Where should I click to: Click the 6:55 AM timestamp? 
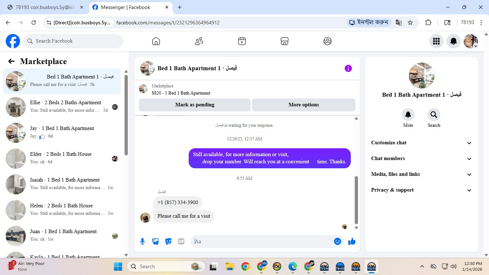pyautogui.click(x=245, y=178)
